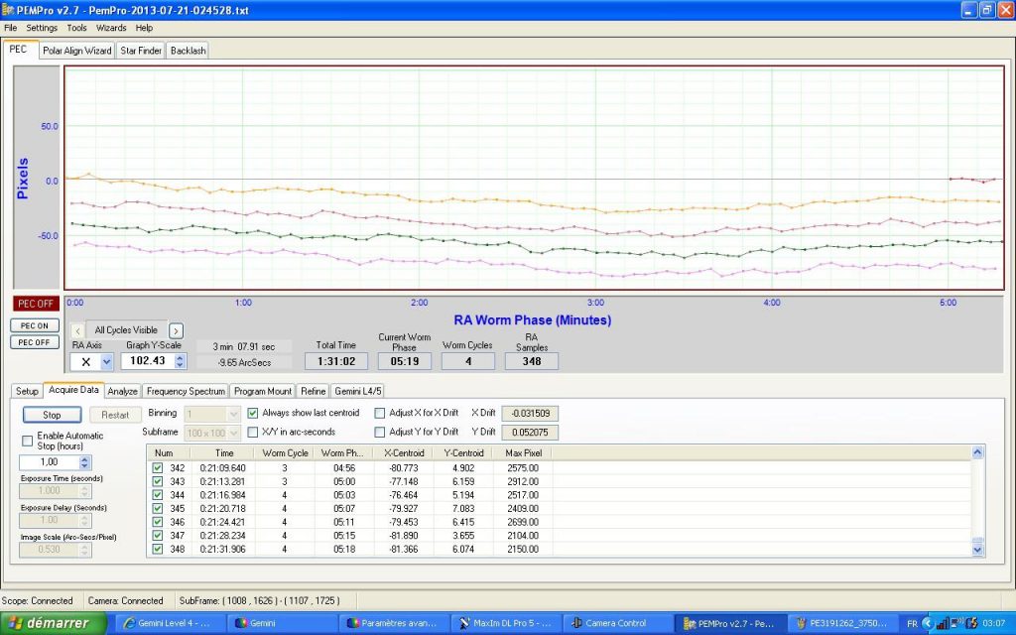Open Camera Control taskbar window
This screenshot has width=1016, height=635.
click(611, 623)
